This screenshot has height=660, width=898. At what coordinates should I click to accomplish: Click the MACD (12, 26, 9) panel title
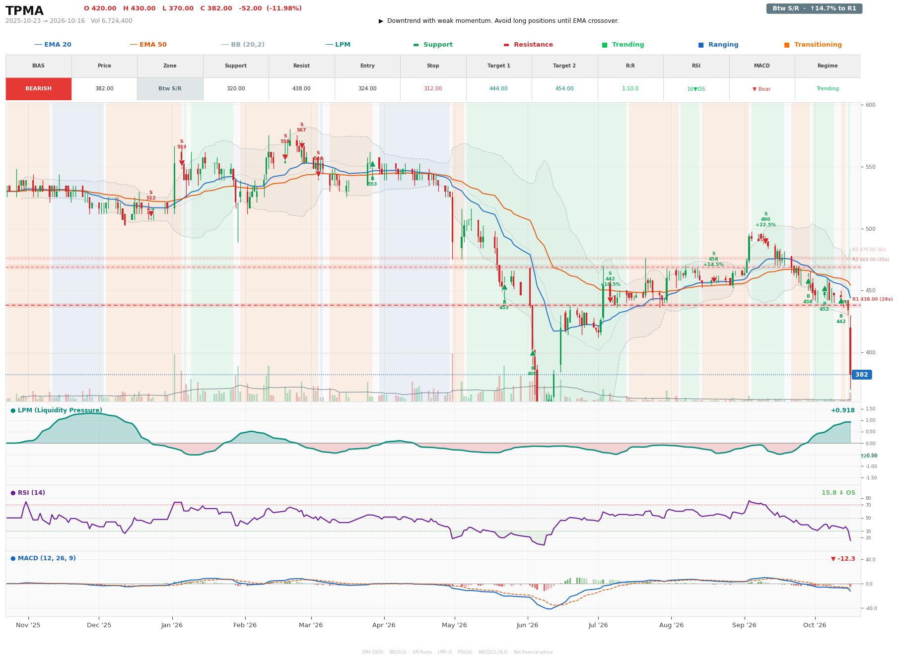43,558
